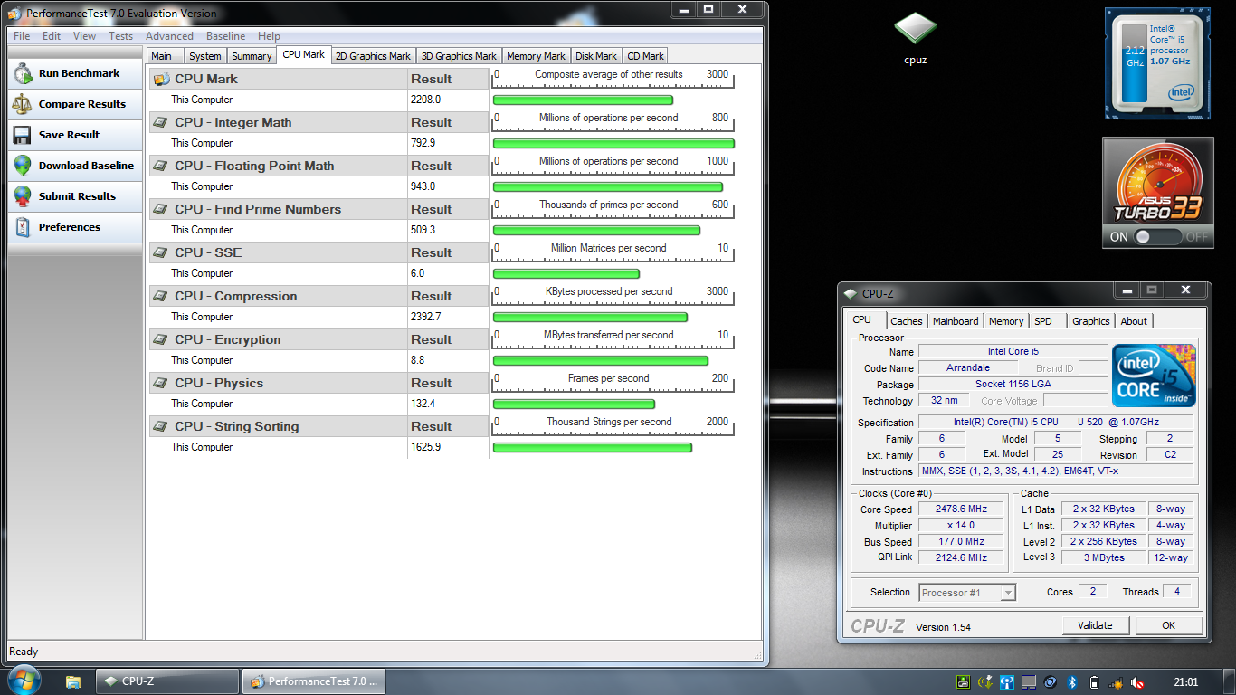Switch to the CD Mark tab
1236x695 pixels.
[x=645, y=56]
